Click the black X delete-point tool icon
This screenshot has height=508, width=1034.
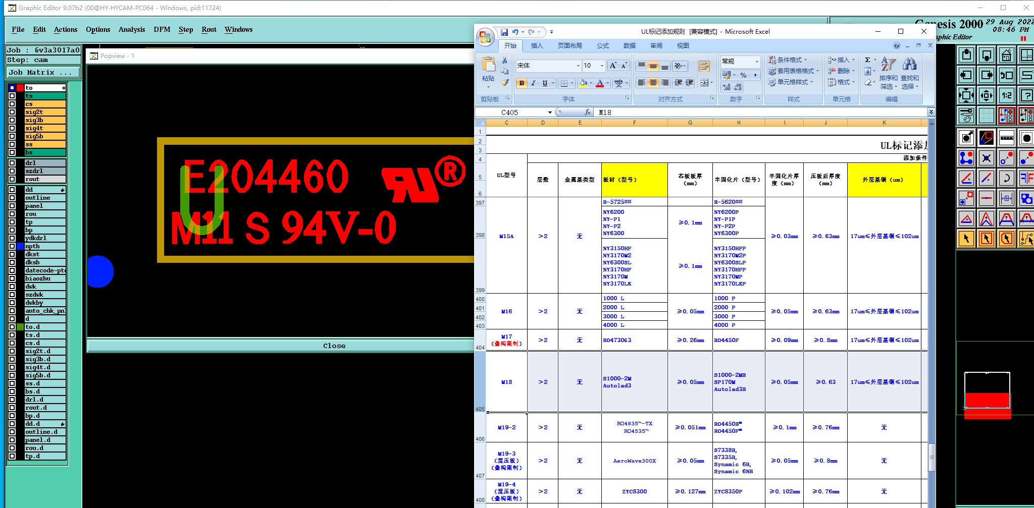point(986,158)
